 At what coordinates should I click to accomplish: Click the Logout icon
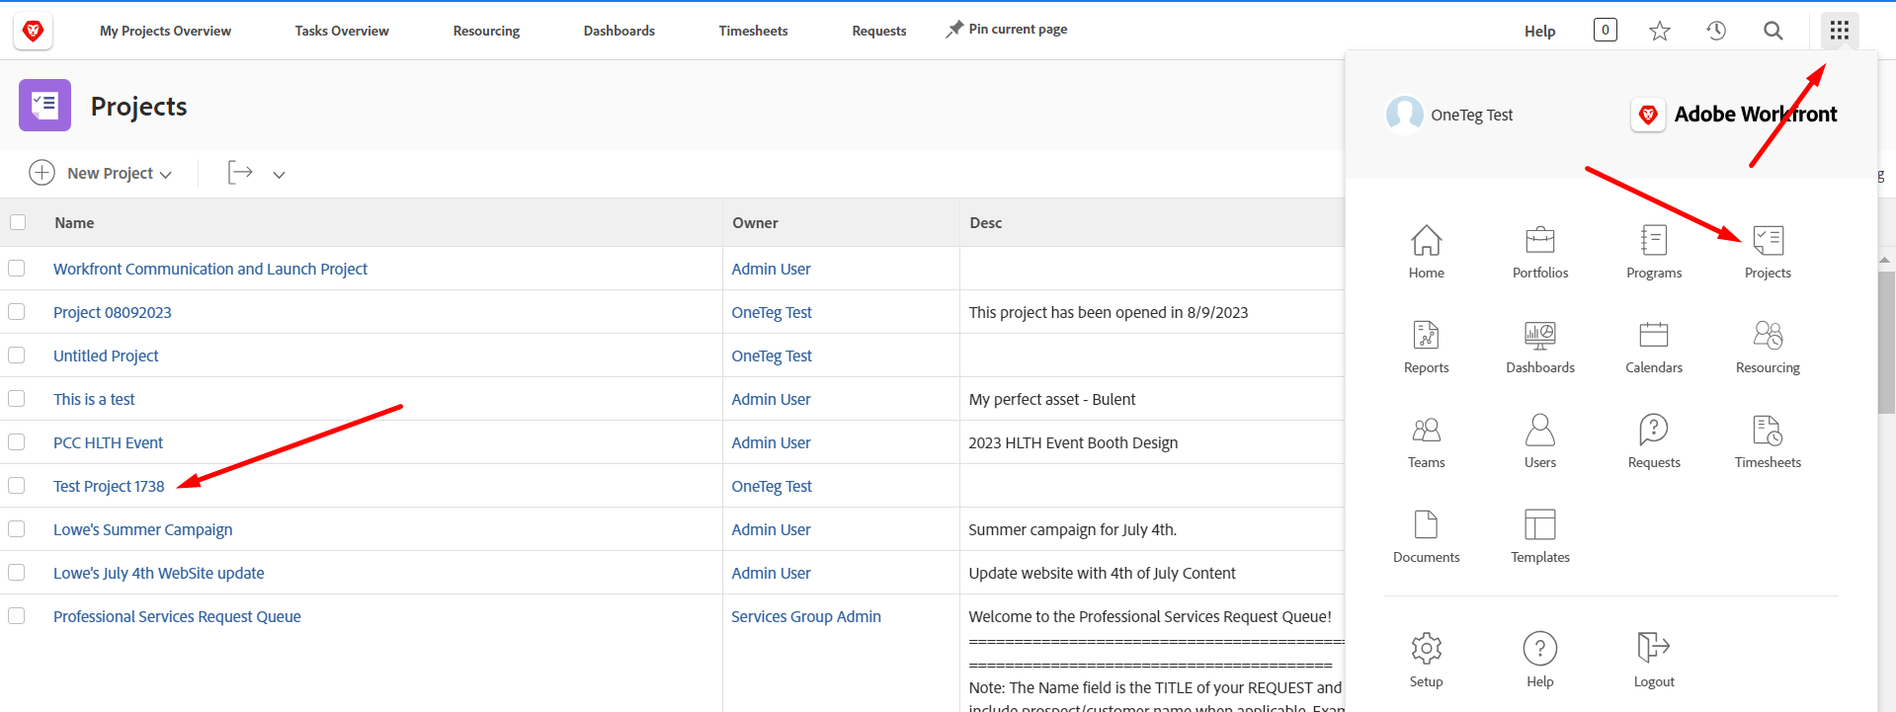point(1653,649)
